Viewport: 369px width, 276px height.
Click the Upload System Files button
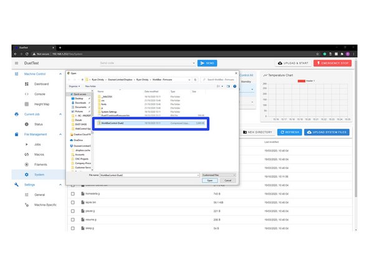327,132
